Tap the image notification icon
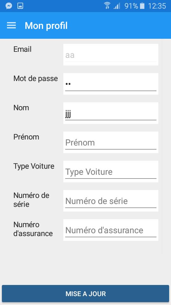Screen dimensions: 171x305 pyautogui.click(x=20, y=6)
